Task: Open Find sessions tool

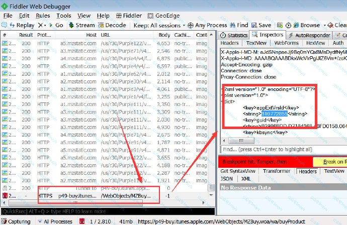Action: [239, 25]
